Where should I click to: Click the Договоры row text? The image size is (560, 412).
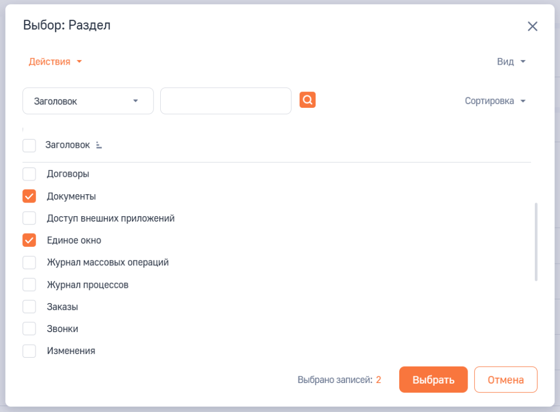click(x=68, y=174)
